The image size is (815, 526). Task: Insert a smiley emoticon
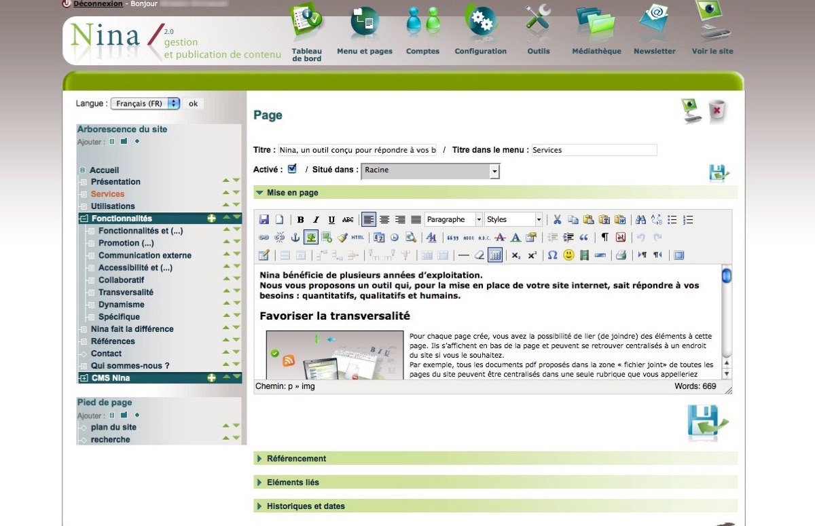tap(568, 255)
